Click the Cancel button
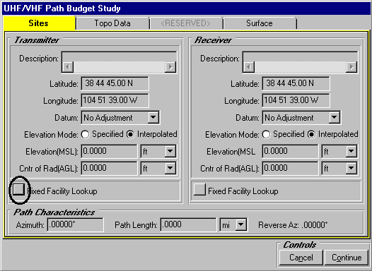This screenshot has height=271, width=372. click(x=301, y=258)
